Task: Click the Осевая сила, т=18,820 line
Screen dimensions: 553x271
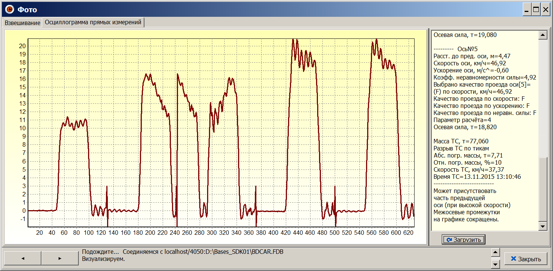Action: 465,127
